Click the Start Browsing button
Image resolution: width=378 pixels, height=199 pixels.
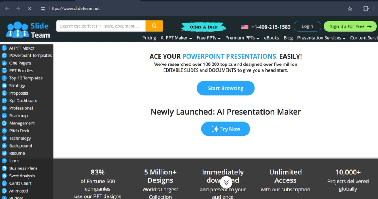pyautogui.click(x=226, y=88)
